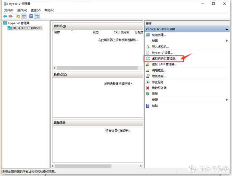Click the CPU 使用率 column header
232x176 pixels.
click(x=123, y=32)
